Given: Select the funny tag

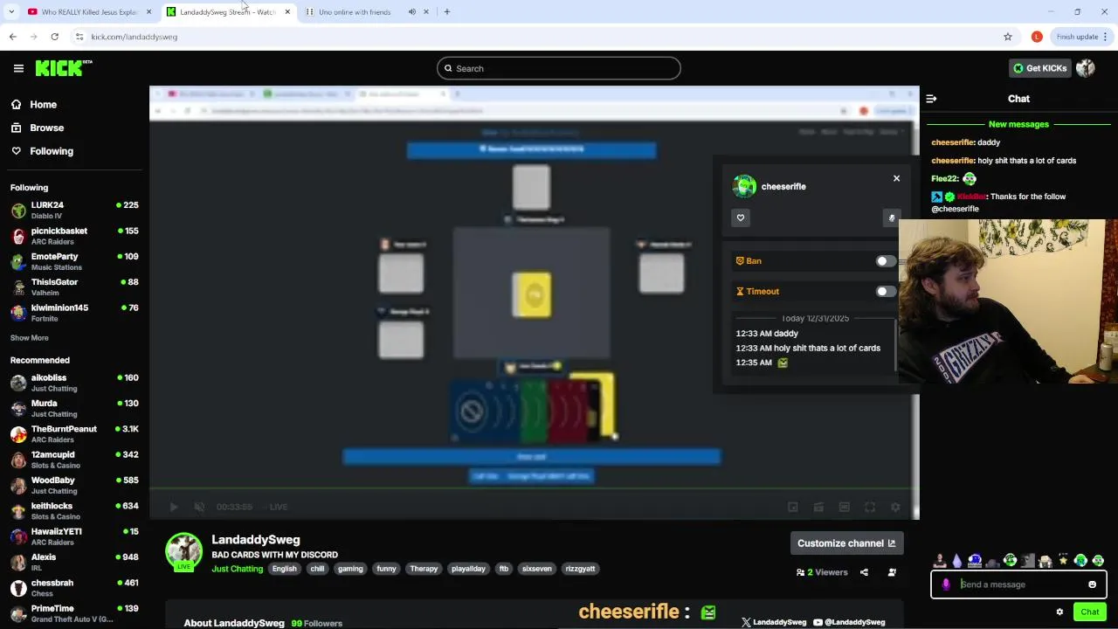Looking at the screenshot, I should click(386, 569).
